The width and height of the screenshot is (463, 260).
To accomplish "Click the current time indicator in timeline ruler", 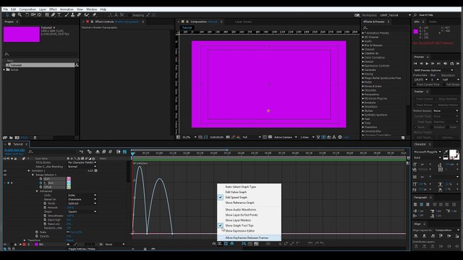I will (132, 153).
